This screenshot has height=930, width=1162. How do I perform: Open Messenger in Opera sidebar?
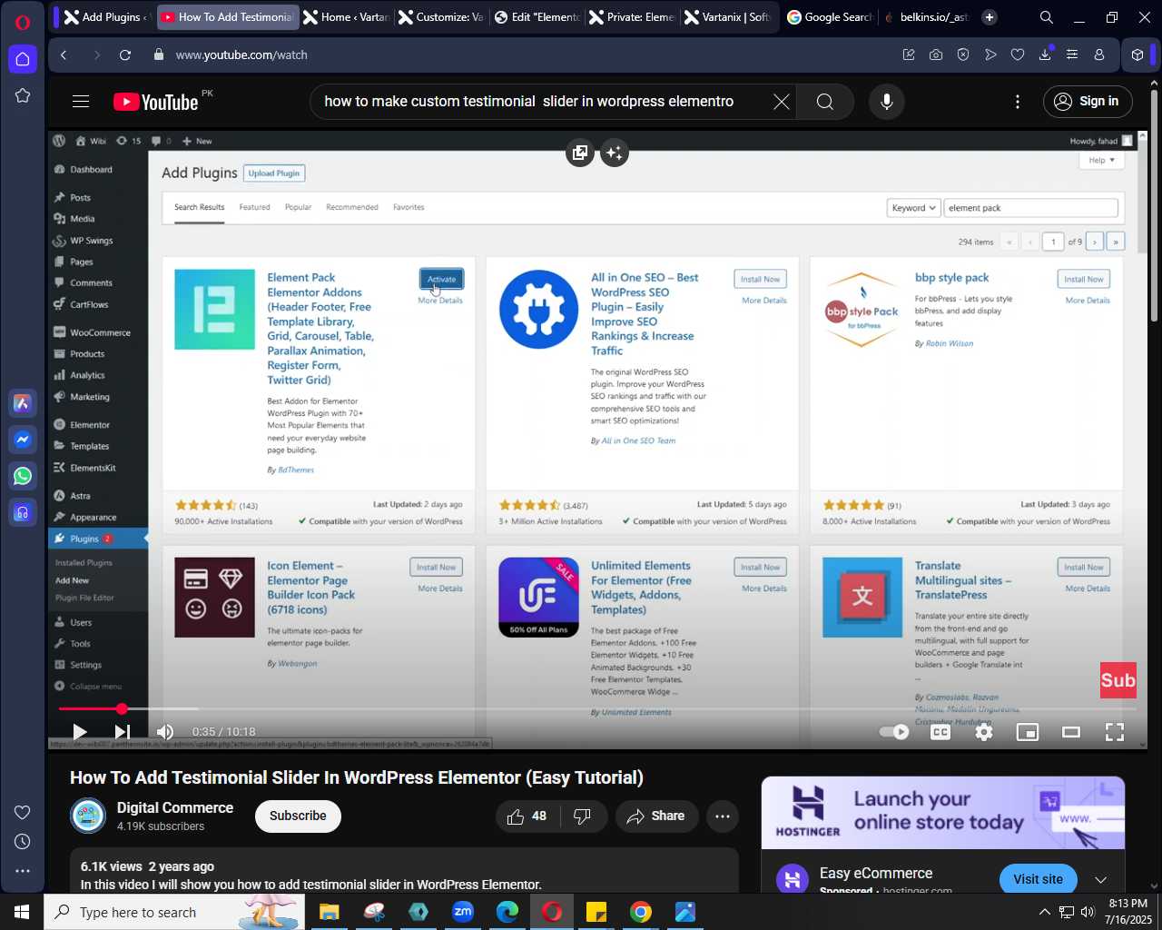pos(23,440)
